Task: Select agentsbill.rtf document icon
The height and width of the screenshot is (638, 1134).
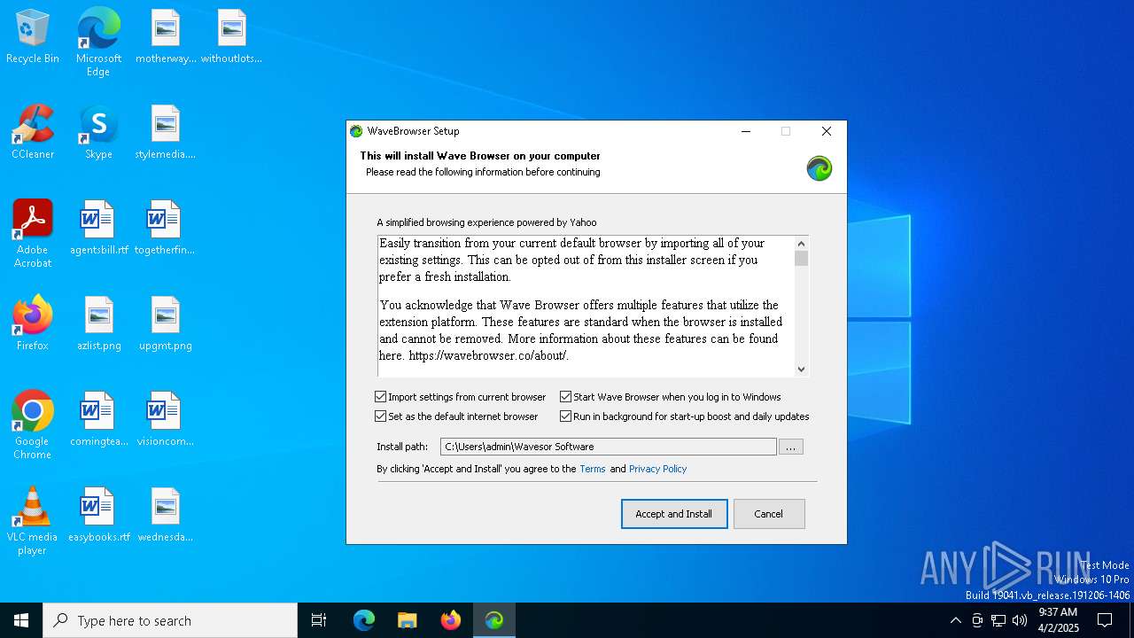Action: (x=98, y=229)
